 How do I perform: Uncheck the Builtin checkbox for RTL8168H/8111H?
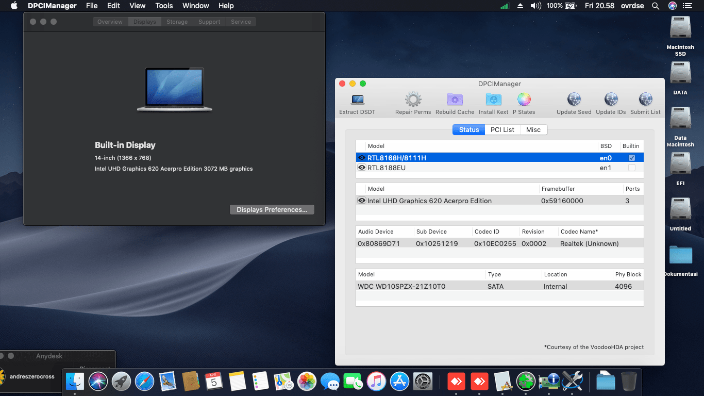(x=631, y=157)
